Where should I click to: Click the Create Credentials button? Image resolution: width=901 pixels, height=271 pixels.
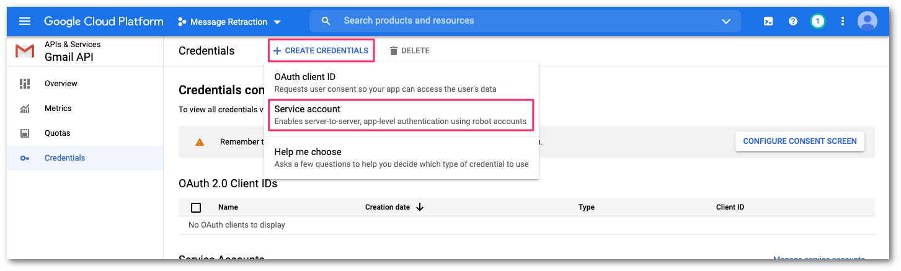pyautogui.click(x=321, y=51)
